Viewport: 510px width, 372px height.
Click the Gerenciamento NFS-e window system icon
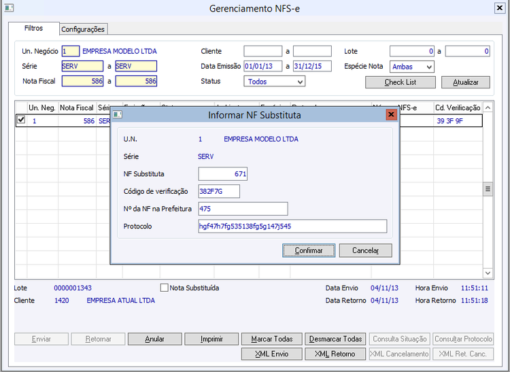click(x=9, y=7)
